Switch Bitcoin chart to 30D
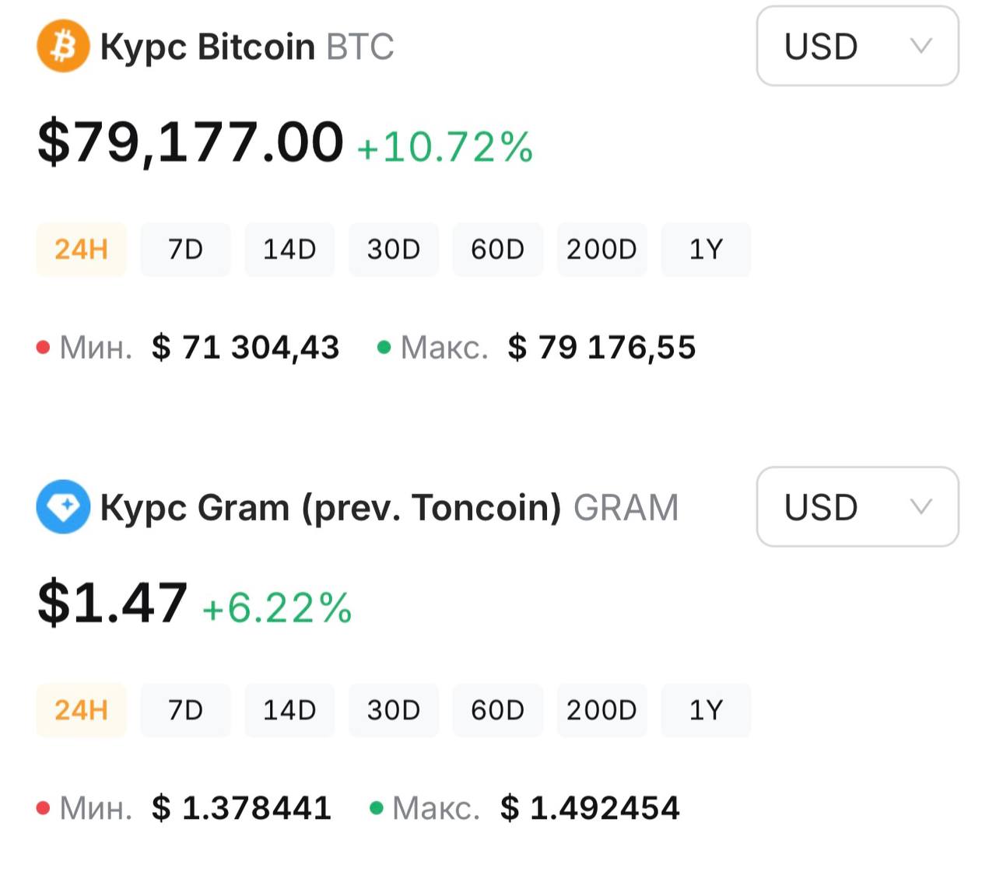996x896 pixels. pyautogui.click(x=394, y=250)
